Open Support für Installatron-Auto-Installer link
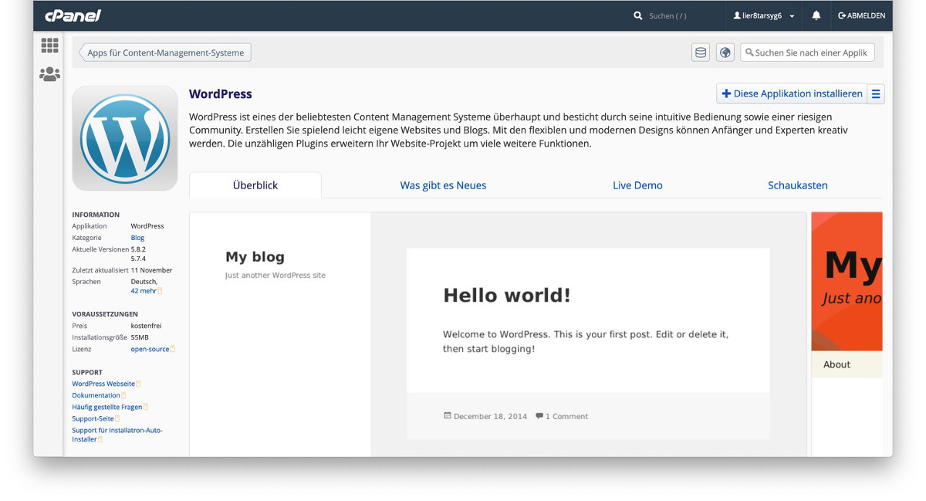 117,435
